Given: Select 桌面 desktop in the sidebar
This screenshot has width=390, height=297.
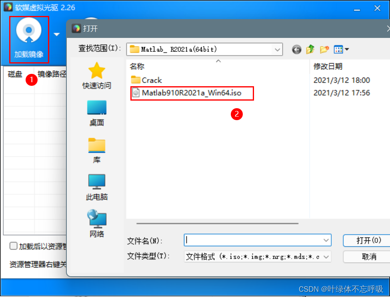Looking at the screenshot, I should pos(96,113).
